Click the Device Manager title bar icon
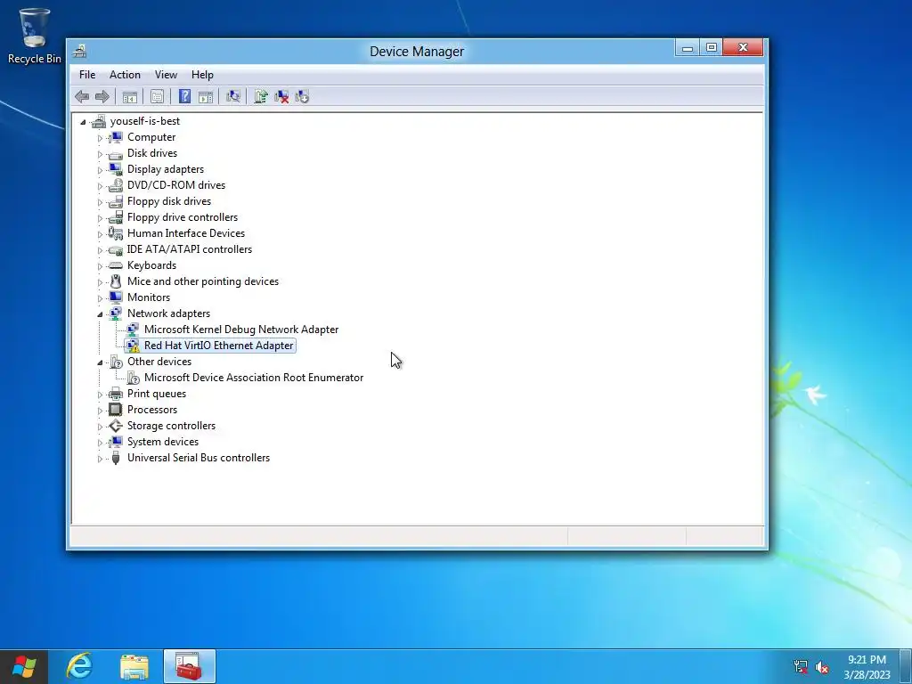Screen dimensions: 912x684 (x=79, y=51)
